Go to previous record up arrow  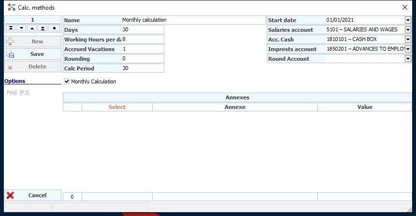(x=32, y=28)
